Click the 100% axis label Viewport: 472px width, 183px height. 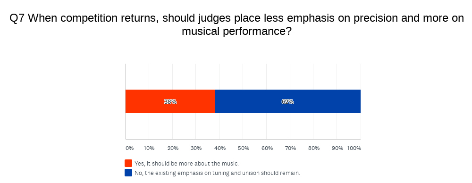click(354, 148)
